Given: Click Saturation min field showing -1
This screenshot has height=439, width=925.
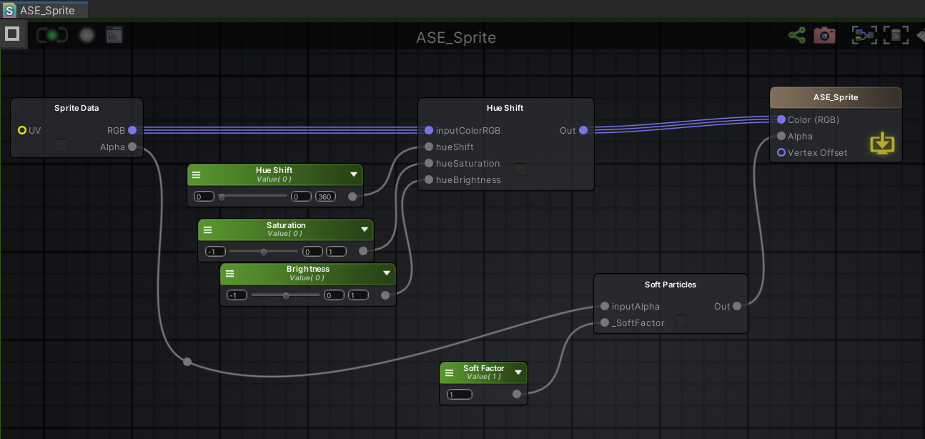Looking at the screenshot, I should [x=215, y=252].
